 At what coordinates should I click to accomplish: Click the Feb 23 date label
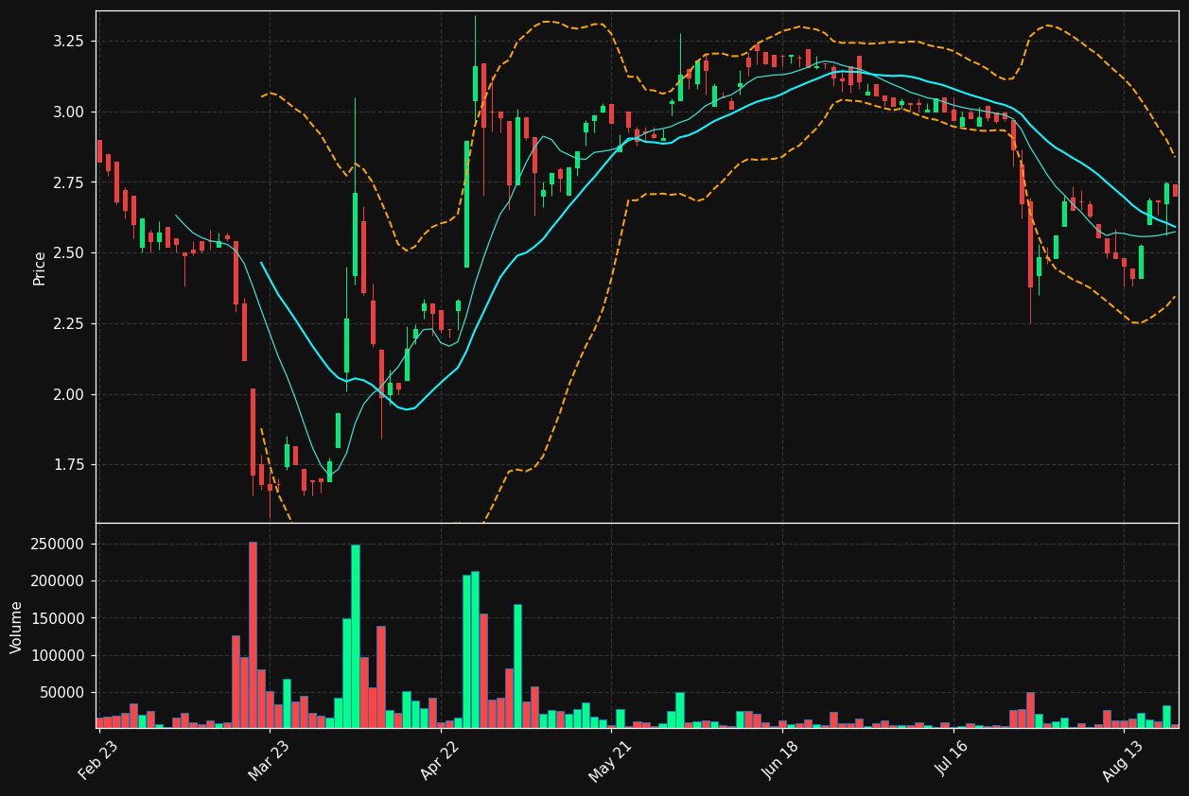coord(98,760)
